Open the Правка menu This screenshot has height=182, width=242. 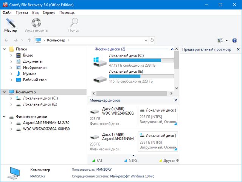[x=22, y=12]
